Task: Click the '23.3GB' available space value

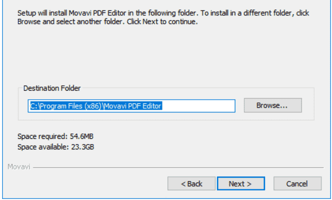Action: 82,147
